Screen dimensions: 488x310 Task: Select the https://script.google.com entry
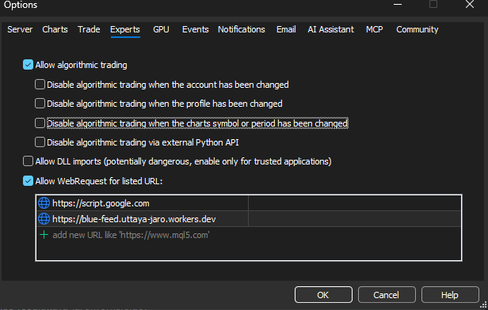click(x=101, y=203)
